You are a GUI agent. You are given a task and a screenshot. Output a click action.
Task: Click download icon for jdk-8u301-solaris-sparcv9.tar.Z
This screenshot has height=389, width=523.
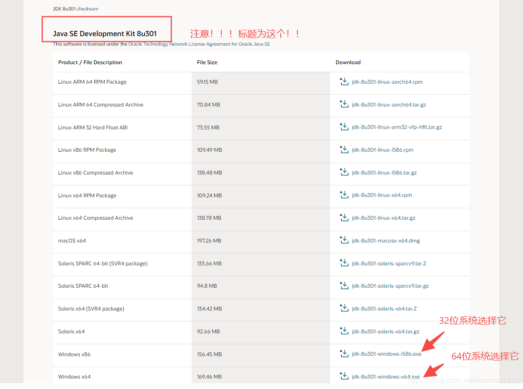[344, 263]
